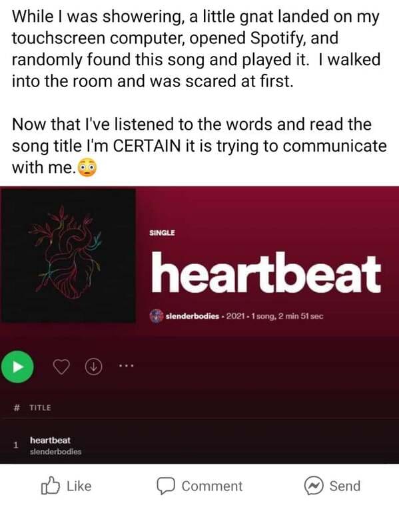Send the post via Messenger icon
399x507 pixels.
314,486
